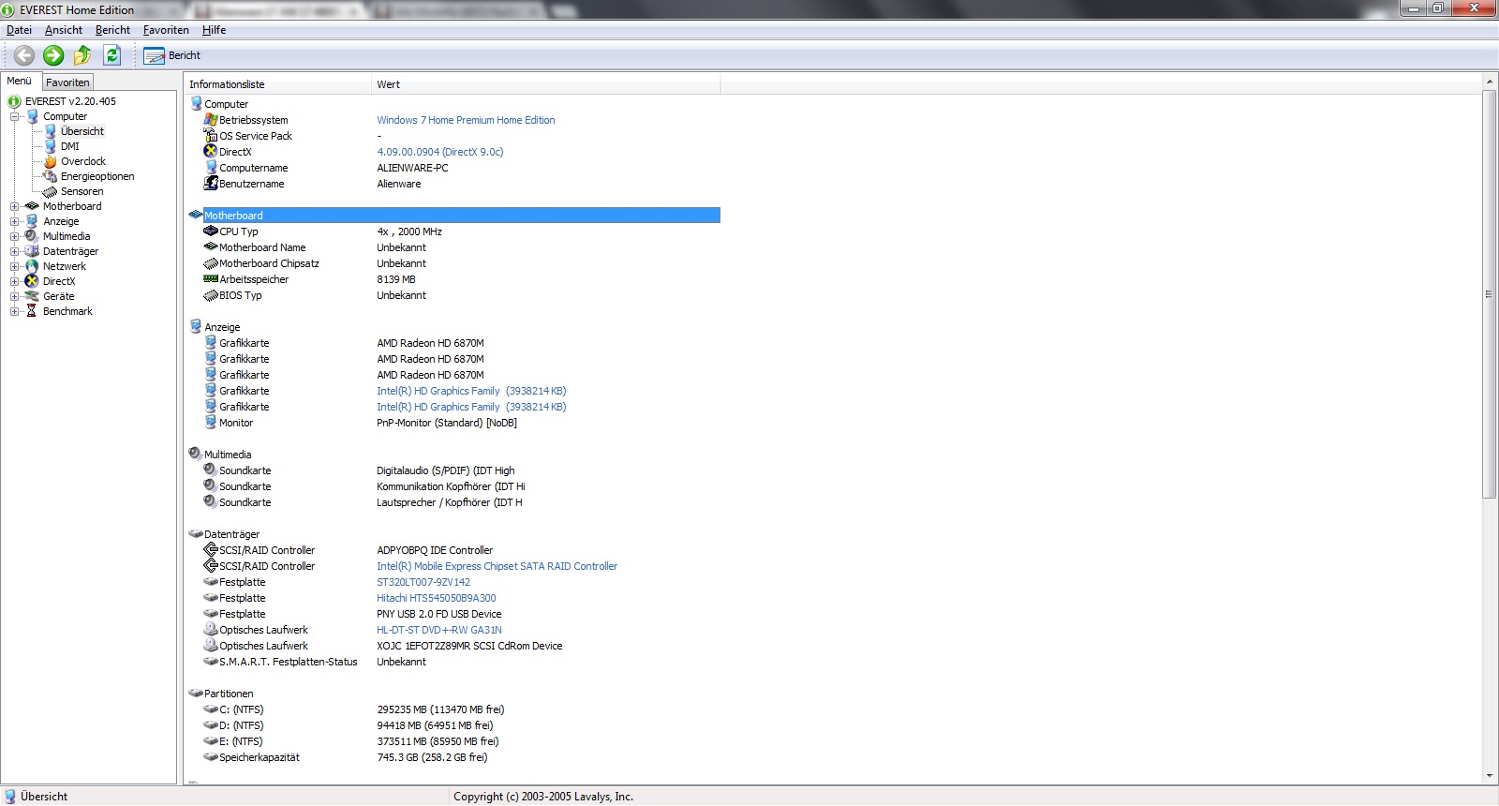Screen dimensions: 1499x806
Task: Open the Bericht report toolbar button
Action: 172,56
